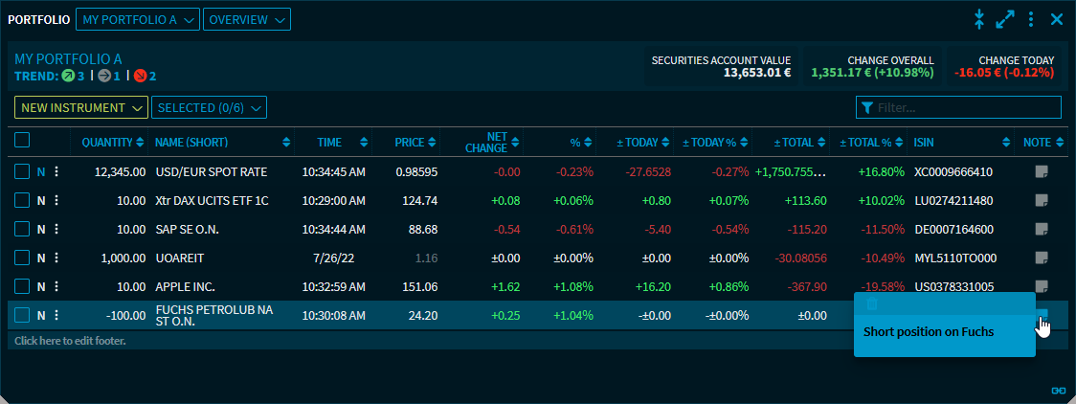1076x404 pixels.
Task: Click the pin widget icon in header
Action: point(978,19)
